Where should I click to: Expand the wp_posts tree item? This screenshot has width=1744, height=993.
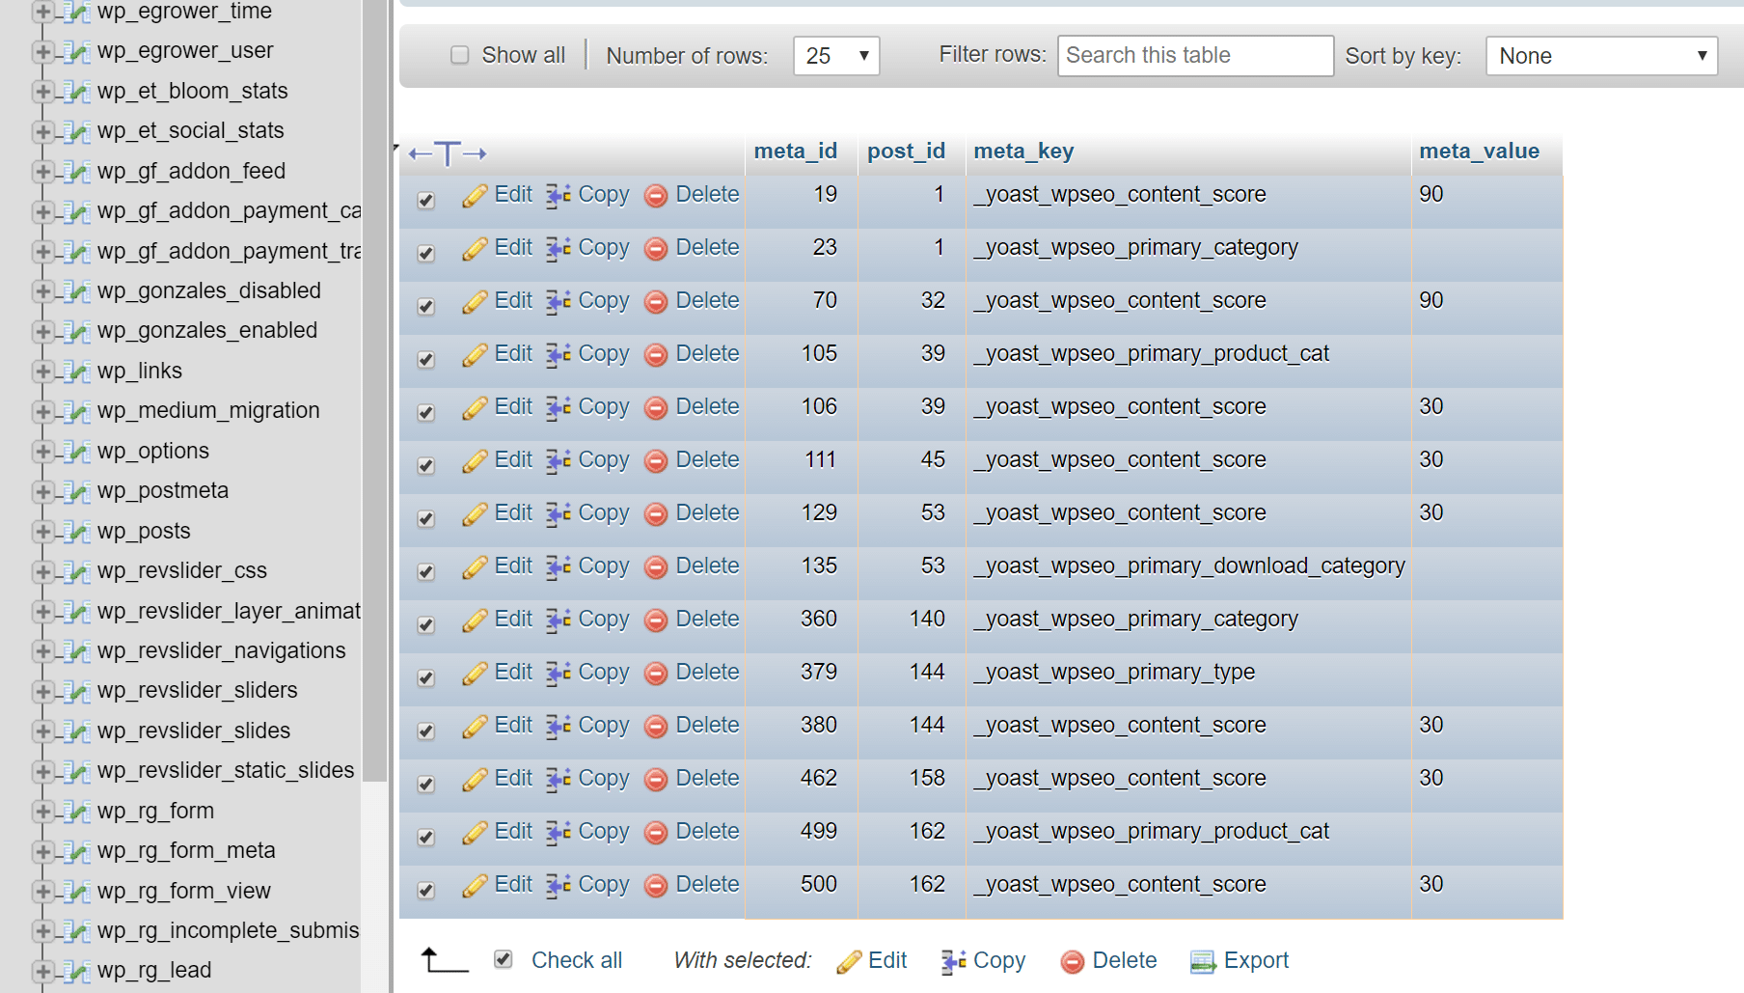point(43,531)
